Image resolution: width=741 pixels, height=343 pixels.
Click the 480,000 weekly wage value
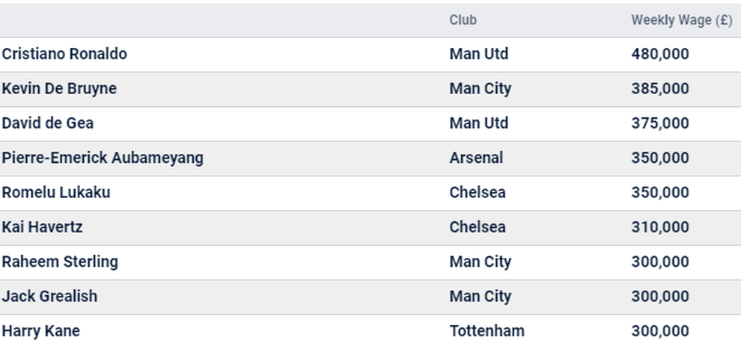pyautogui.click(x=660, y=54)
